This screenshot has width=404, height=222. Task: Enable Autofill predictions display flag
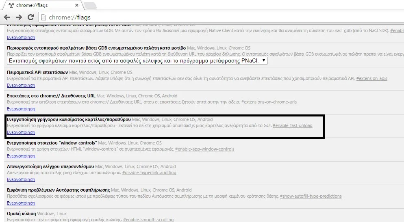tap(21, 203)
